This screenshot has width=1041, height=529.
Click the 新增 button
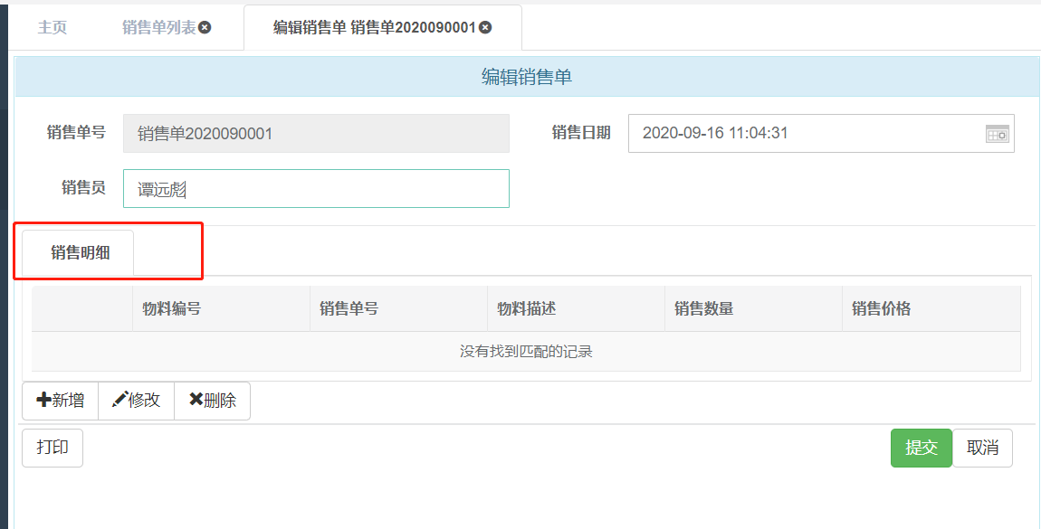pos(61,401)
